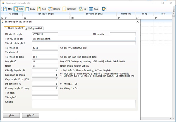
Task: Open the Xem (view) toolbar icon
Action: pos(39,9)
